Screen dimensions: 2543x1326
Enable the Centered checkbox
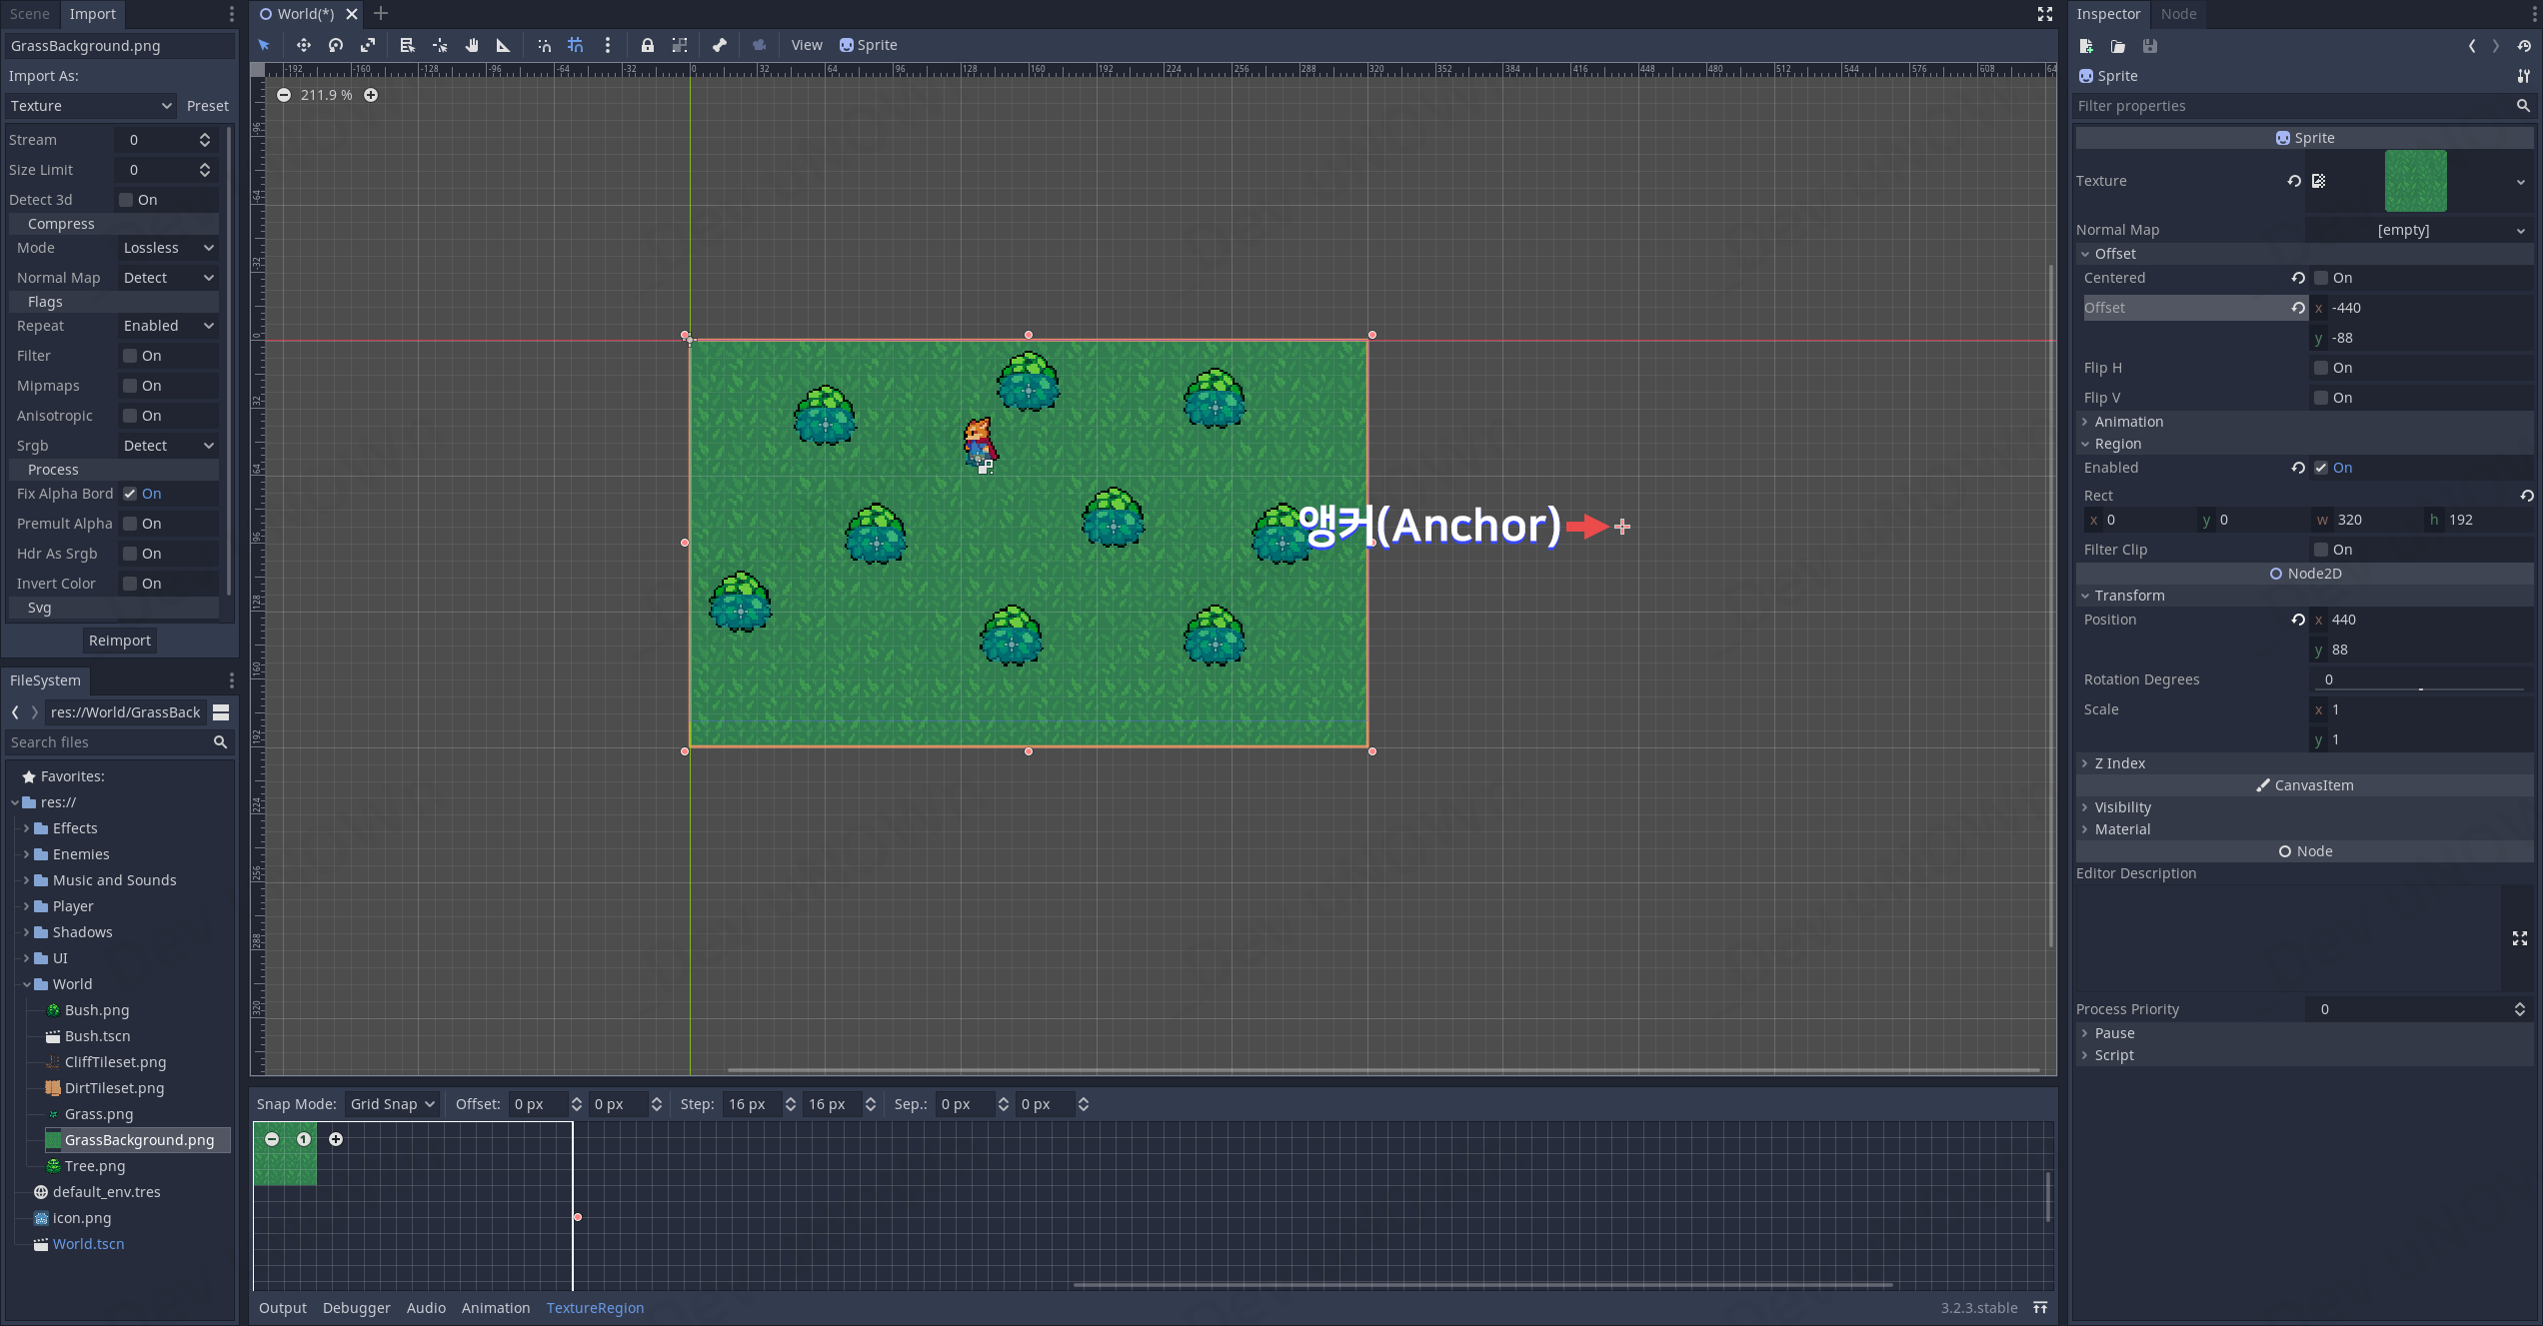pyautogui.click(x=2321, y=278)
